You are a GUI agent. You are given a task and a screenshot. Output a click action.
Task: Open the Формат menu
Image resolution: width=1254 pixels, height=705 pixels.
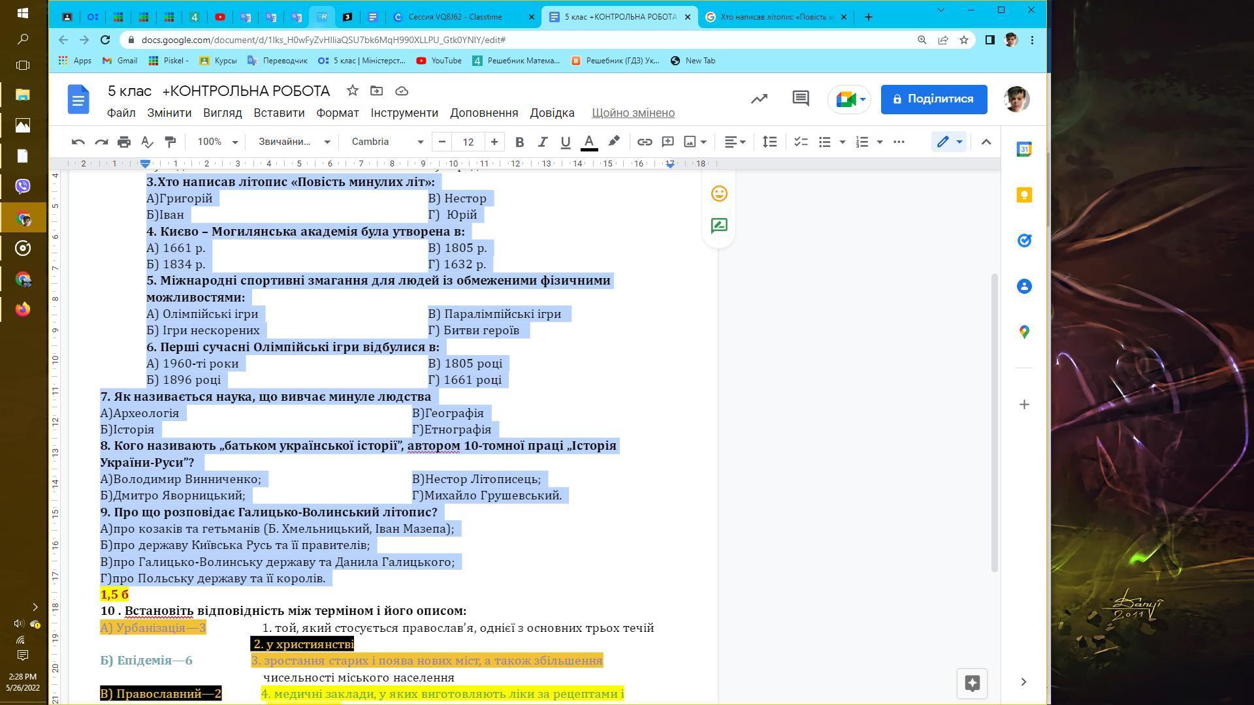tap(338, 113)
